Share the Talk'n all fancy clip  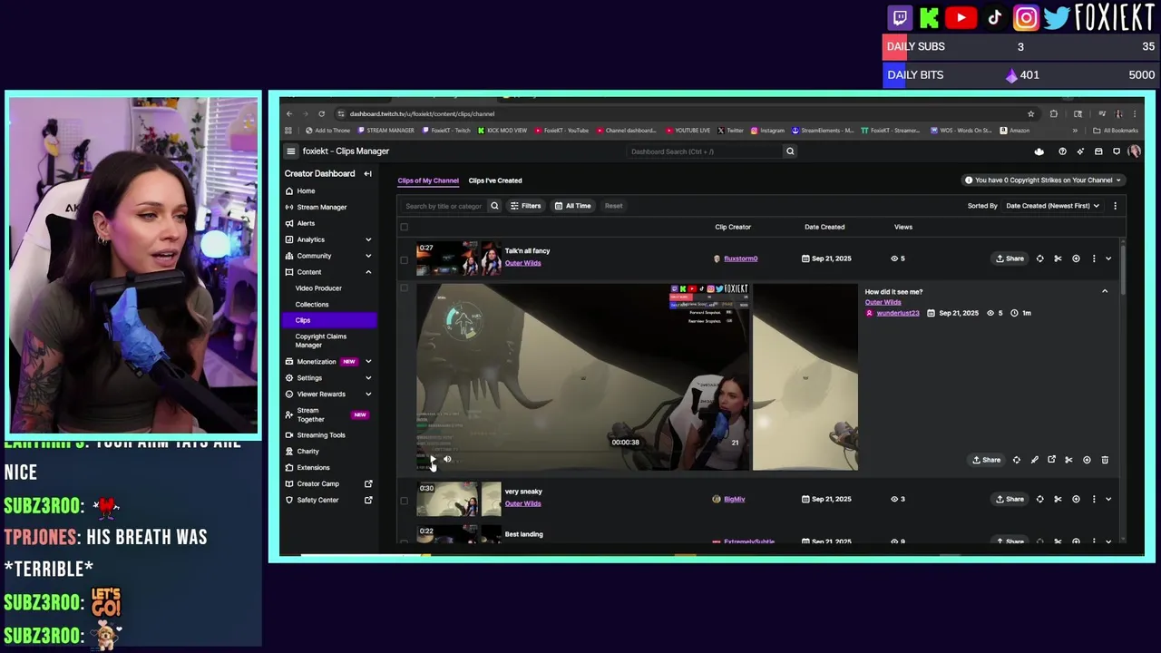click(x=1010, y=258)
